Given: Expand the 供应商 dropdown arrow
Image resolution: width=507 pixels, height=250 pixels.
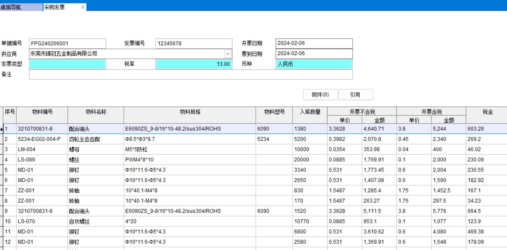Looking at the screenshot, I should pyautogui.click(x=228, y=54).
